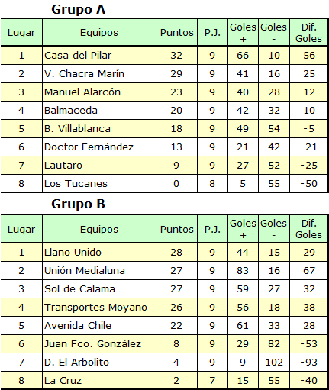Click the Doctor Fernández team name
The image size is (329, 390).
[x=89, y=147]
